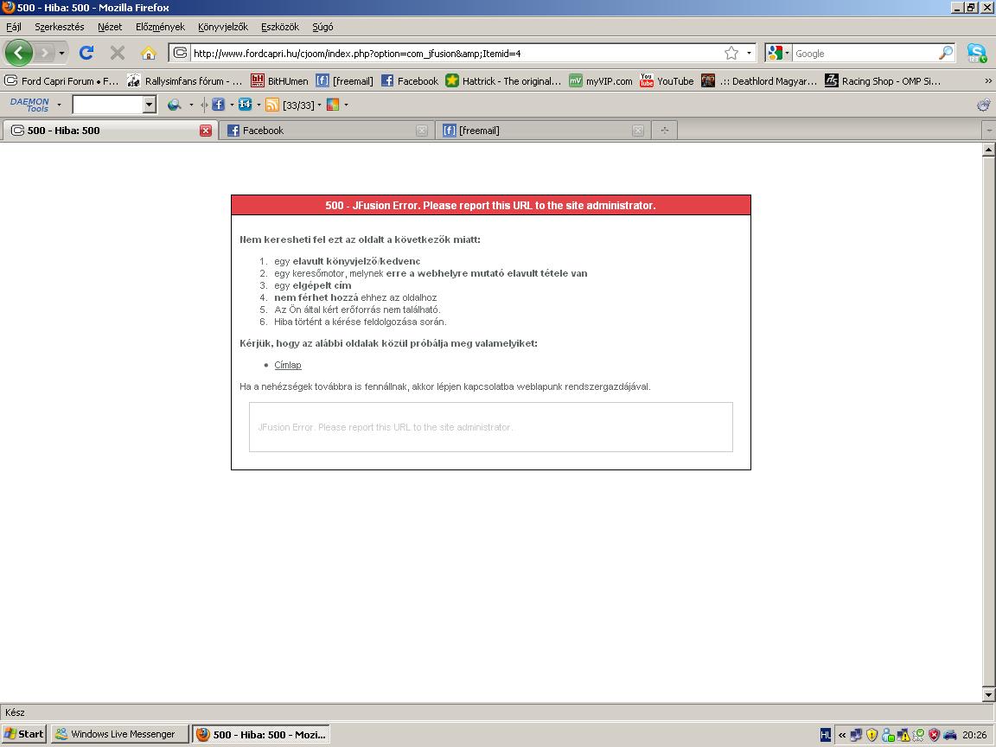Close the 500 - Hiba: 500 tab
The height and width of the screenshot is (747, 996).
[205, 131]
